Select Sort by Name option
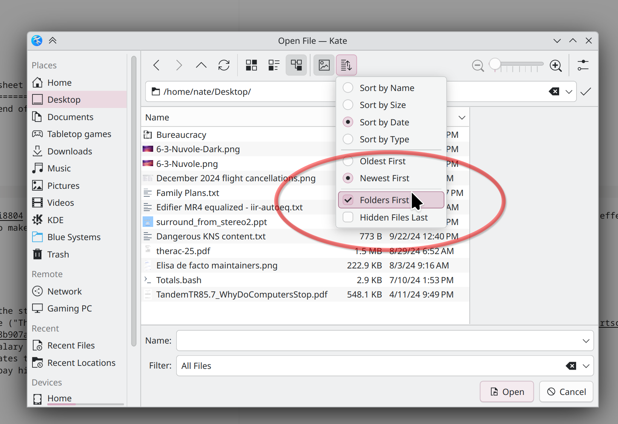The image size is (618, 424). pos(391,88)
